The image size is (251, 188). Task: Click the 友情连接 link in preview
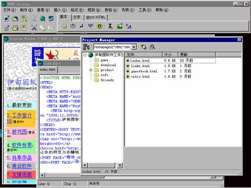pos(22,174)
